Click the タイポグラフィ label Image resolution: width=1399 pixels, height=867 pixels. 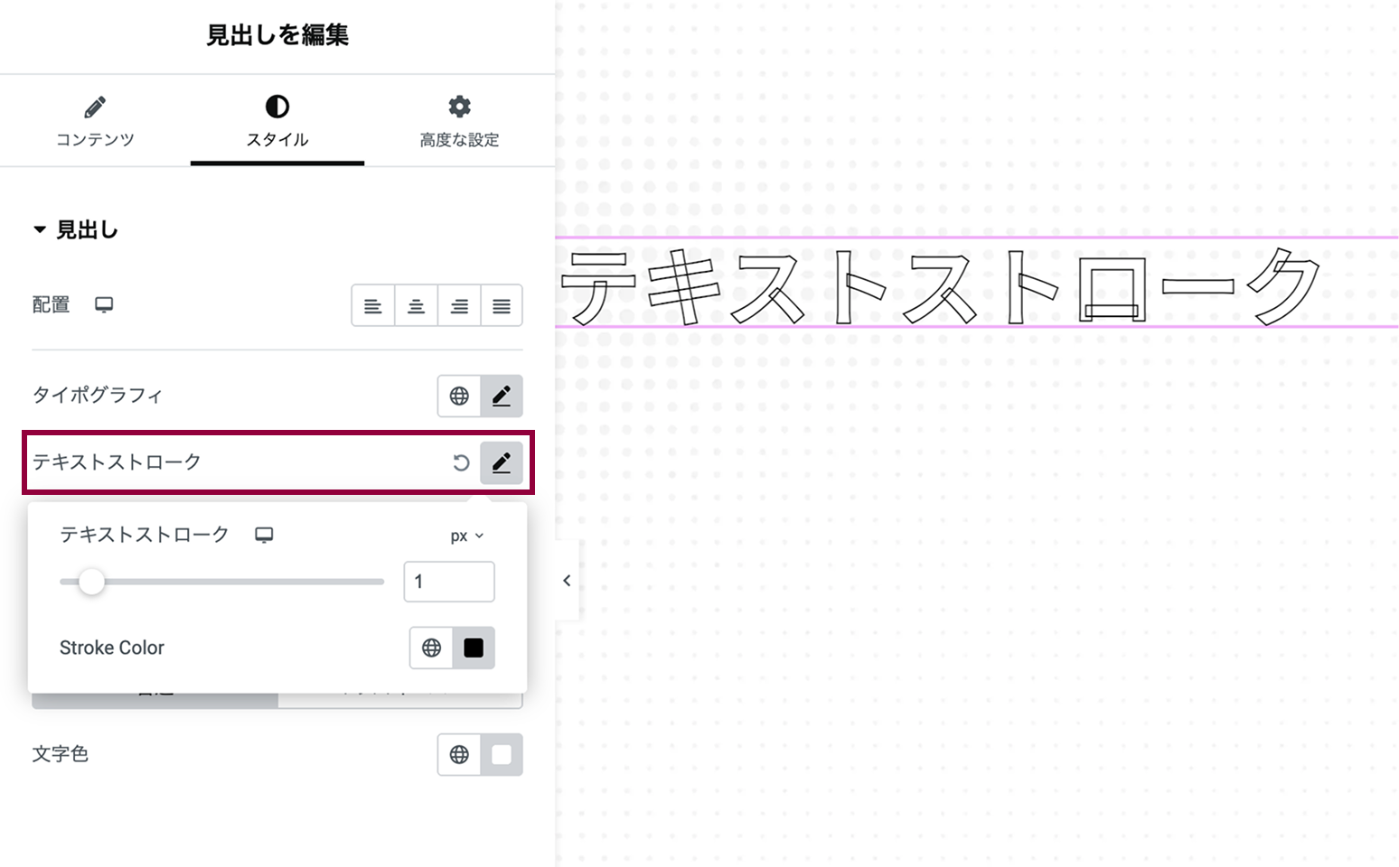(98, 396)
